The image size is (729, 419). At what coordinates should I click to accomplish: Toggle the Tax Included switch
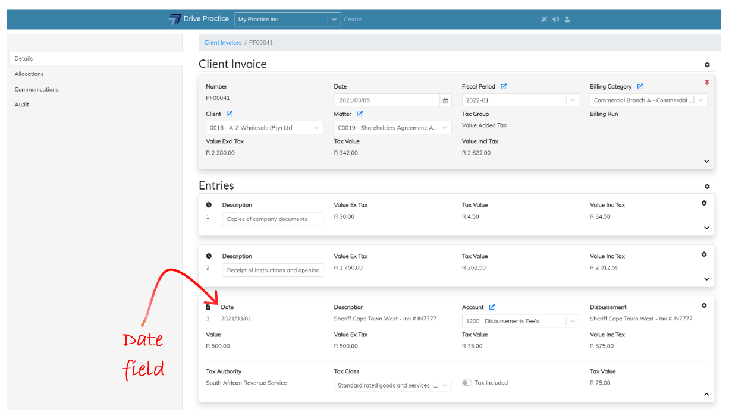click(x=467, y=383)
